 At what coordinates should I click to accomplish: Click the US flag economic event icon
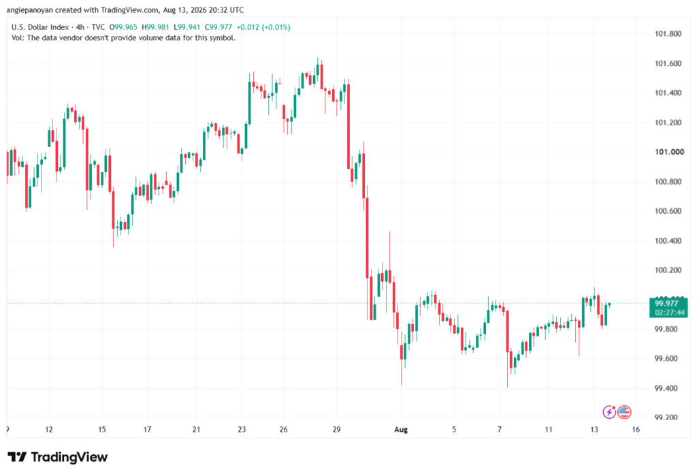[624, 412]
